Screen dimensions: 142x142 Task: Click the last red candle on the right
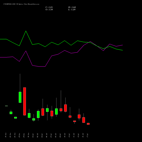tap(88, 124)
